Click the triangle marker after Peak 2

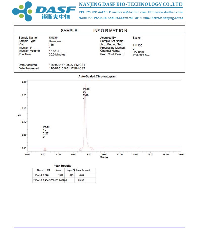(92, 149)
